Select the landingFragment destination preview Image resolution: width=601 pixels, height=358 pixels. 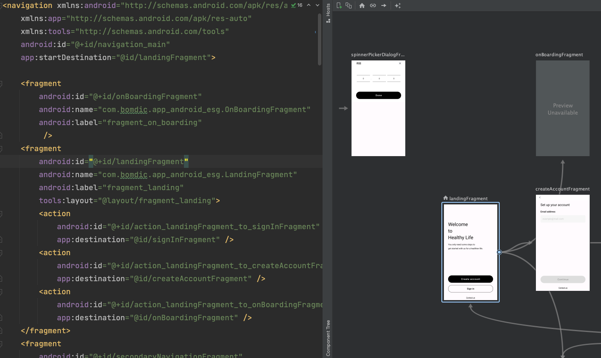[x=470, y=252]
